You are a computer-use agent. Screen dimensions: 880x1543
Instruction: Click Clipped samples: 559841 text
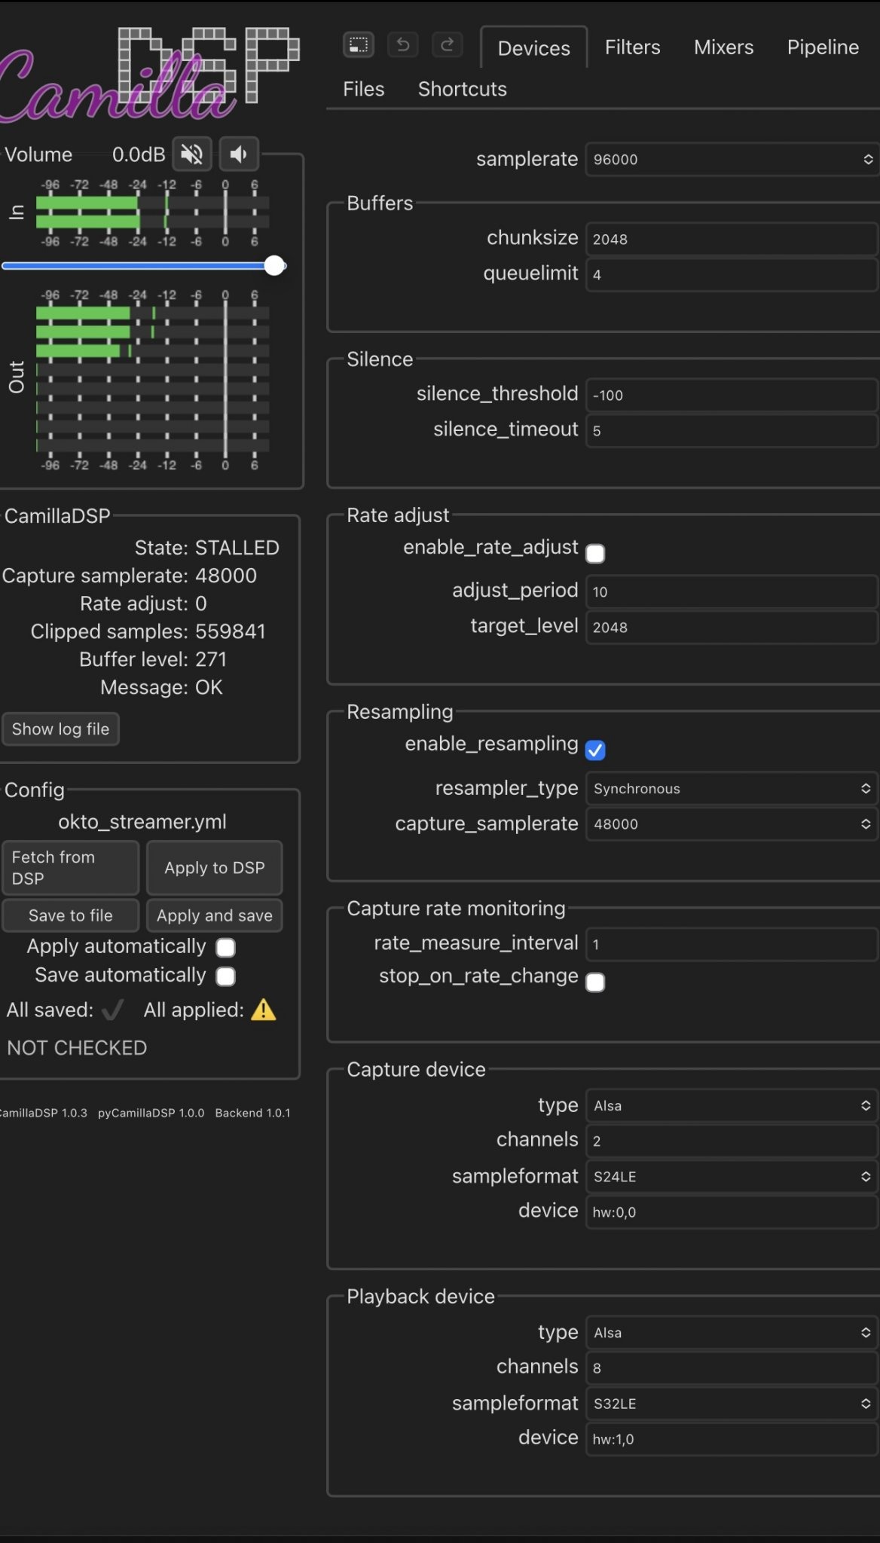tap(148, 631)
